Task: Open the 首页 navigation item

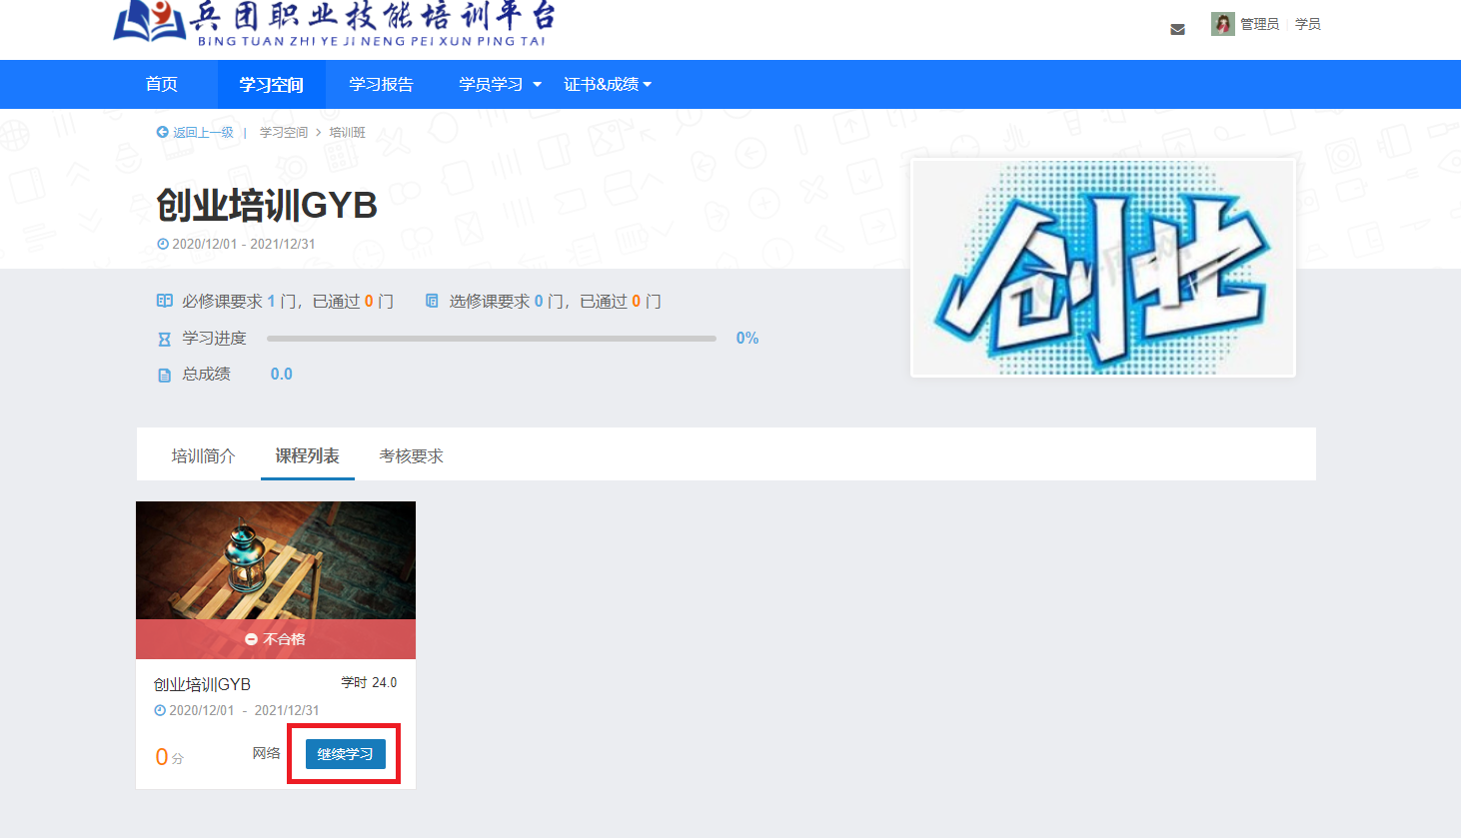Action: (x=162, y=85)
